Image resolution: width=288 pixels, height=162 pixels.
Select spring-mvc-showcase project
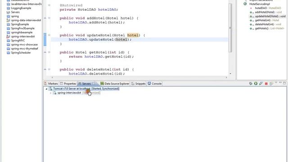tap(24, 45)
